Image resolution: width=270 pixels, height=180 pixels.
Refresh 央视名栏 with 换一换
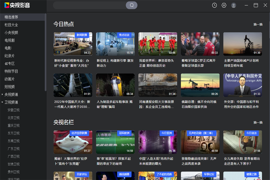click(x=258, y=122)
